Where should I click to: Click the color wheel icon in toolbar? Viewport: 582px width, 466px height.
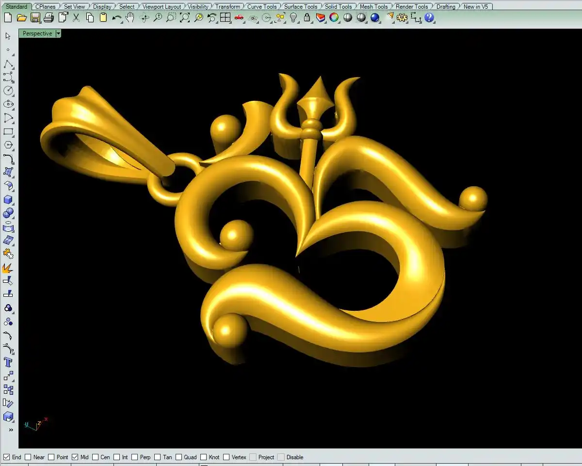334,18
